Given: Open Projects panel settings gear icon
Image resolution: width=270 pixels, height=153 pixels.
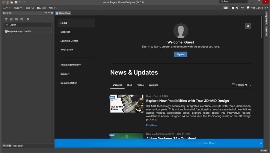Looking at the screenshot, I should pos(28,19).
